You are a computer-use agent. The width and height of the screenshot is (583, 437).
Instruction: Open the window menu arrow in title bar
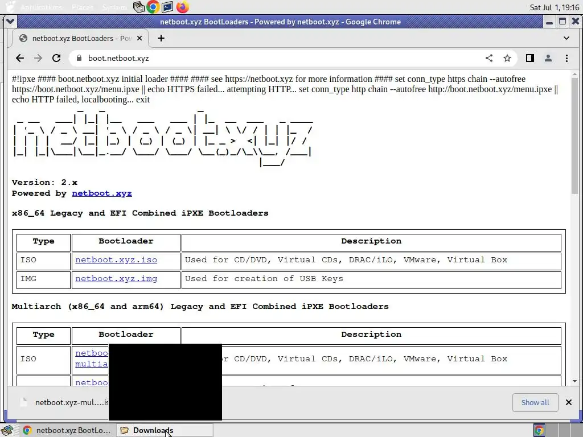pyautogui.click(x=10, y=22)
